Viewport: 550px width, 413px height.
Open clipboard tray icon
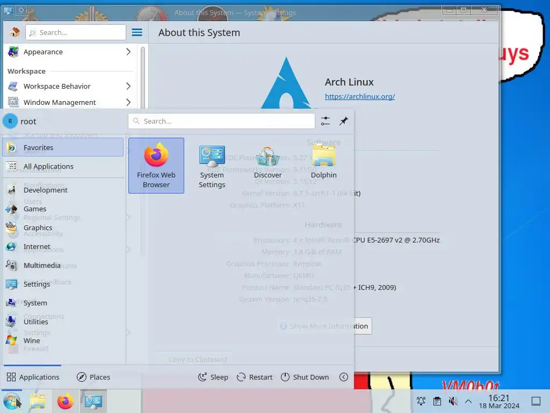click(437, 401)
